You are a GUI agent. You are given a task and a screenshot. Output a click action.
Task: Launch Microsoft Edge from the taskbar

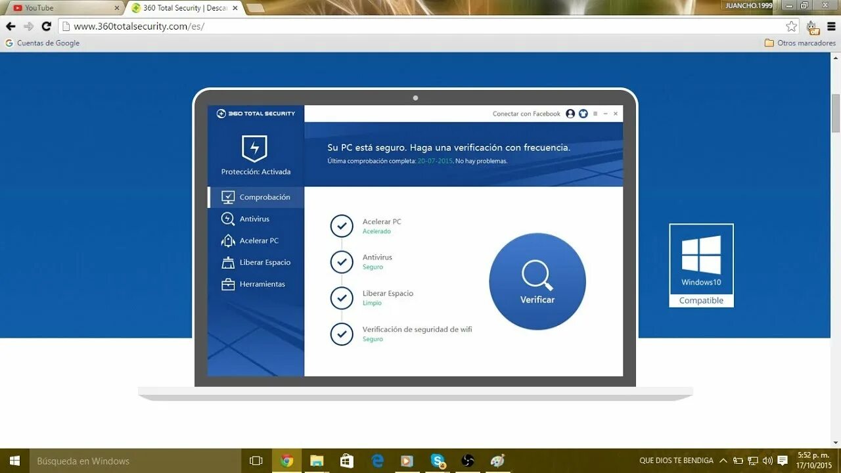tap(377, 461)
